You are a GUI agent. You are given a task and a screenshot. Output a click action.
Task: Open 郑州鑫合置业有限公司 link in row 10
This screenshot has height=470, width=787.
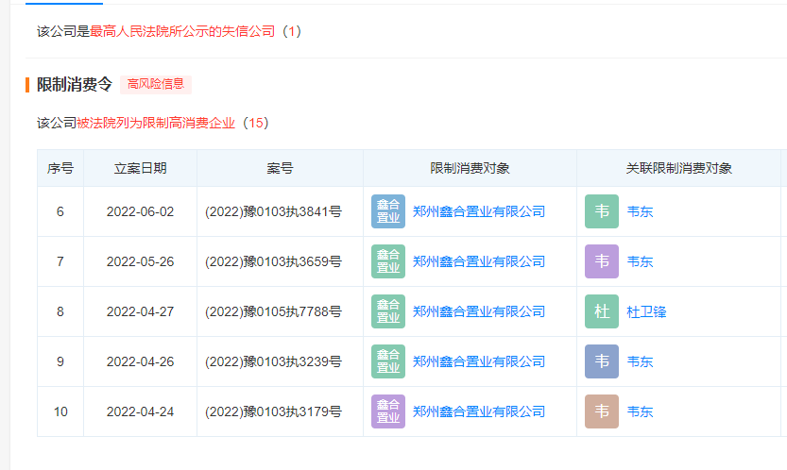coord(479,411)
